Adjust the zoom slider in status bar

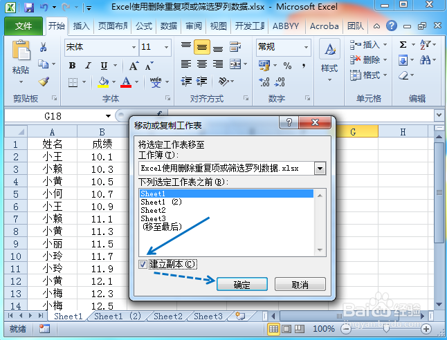pos(386,329)
